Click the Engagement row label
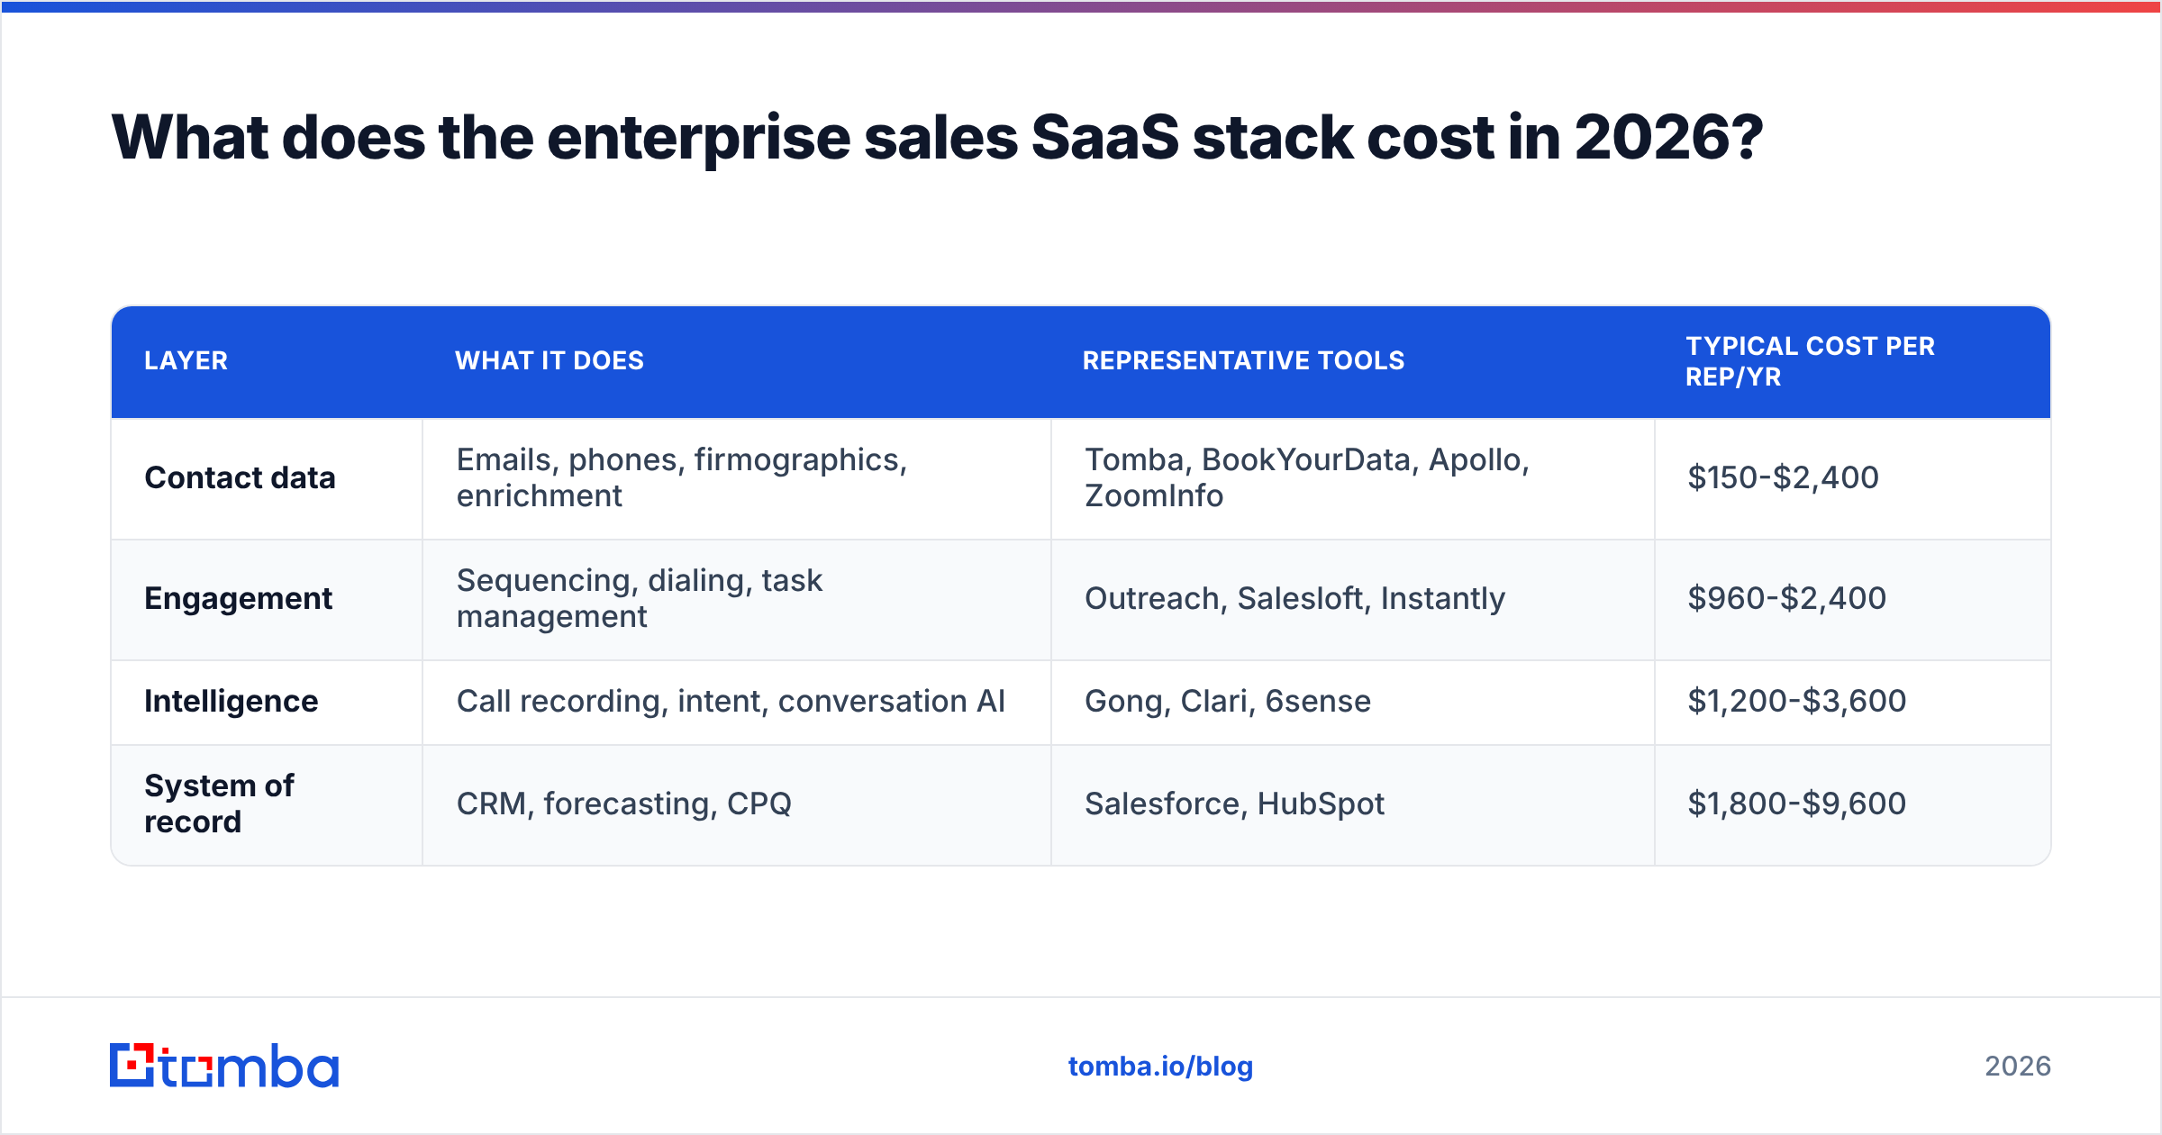 (239, 598)
